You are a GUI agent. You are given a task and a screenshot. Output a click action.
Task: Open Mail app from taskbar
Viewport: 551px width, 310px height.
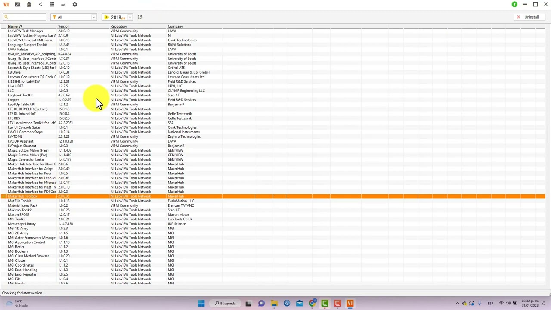click(x=299, y=303)
